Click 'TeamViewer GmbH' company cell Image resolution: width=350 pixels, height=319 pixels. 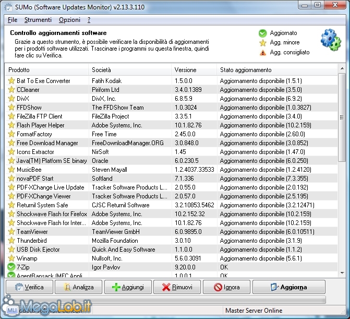pyautogui.click(x=116, y=232)
